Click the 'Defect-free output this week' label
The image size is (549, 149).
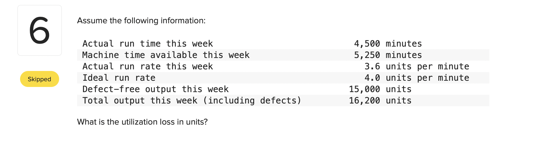pos(155,89)
